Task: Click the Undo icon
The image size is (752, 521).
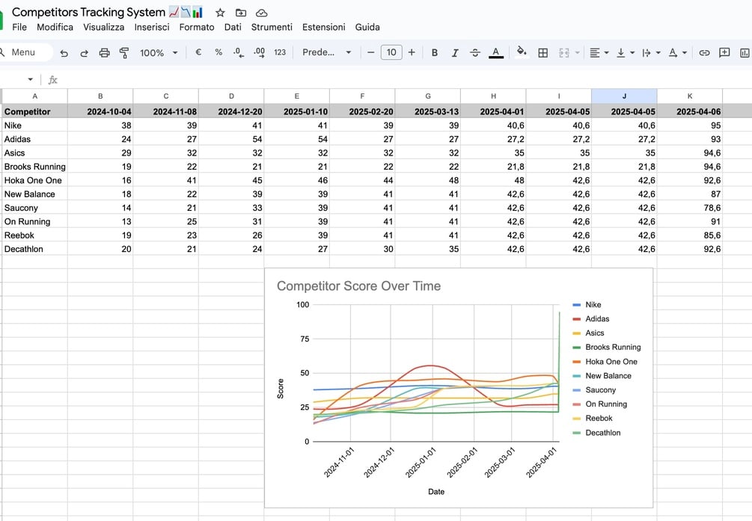Action: pyautogui.click(x=64, y=53)
